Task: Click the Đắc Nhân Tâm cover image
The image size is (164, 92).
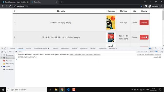Action: [x=111, y=37]
